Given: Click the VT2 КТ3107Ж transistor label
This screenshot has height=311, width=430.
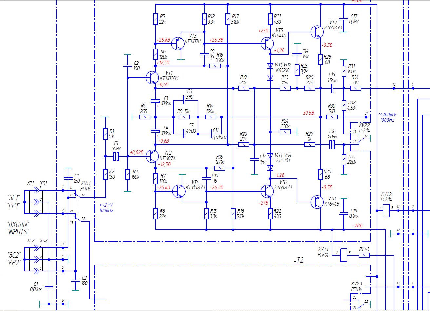Looking at the screenshot, I should click(168, 155).
